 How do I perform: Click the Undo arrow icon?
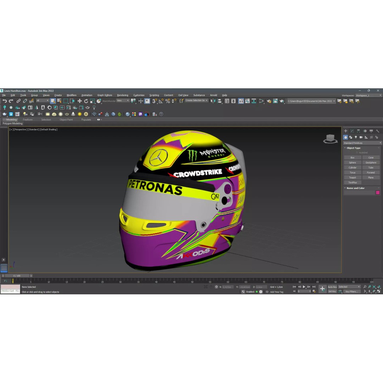(4, 101)
